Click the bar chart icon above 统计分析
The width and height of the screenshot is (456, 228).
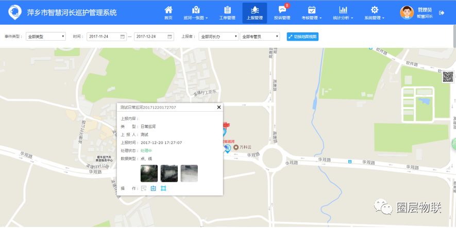[x=343, y=10]
